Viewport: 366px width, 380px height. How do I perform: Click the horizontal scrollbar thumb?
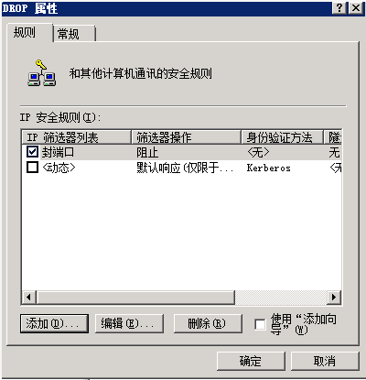[x=135, y=297]
